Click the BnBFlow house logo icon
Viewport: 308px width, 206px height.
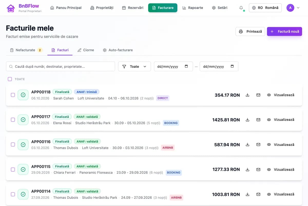pyautogui.click(x=11, y=8)
